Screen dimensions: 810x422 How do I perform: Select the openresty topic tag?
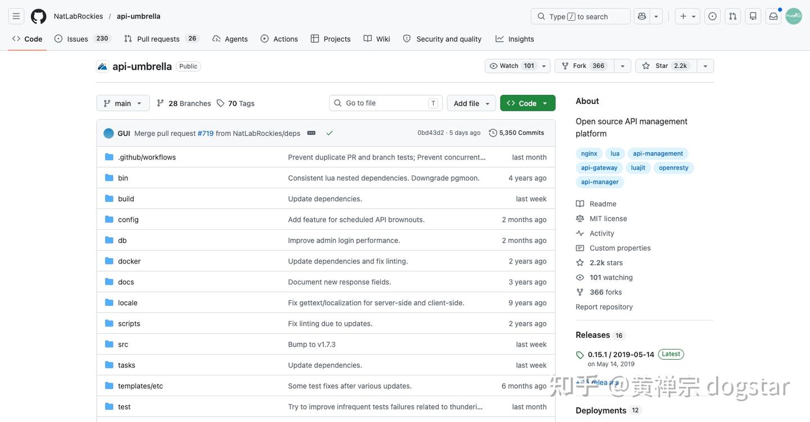pos(673,168)
